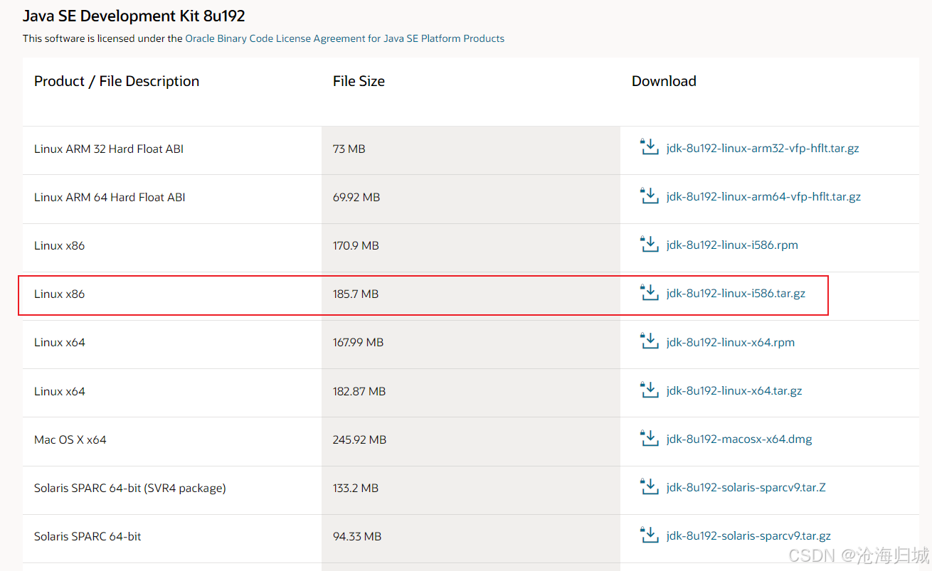Download jdk-8u192-linux-arm64-vfp-hflt.tar.gz
This screenshot has width=932, height=571.
(763, 197)
